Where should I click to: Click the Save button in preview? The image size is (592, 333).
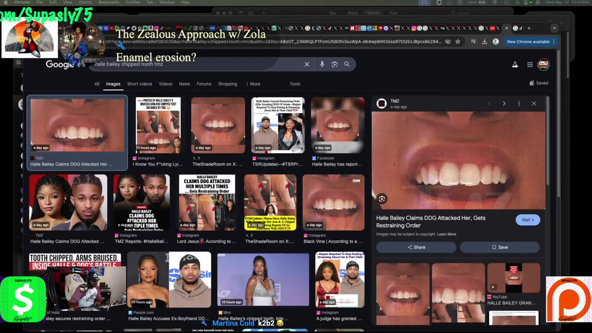point(499,247)
